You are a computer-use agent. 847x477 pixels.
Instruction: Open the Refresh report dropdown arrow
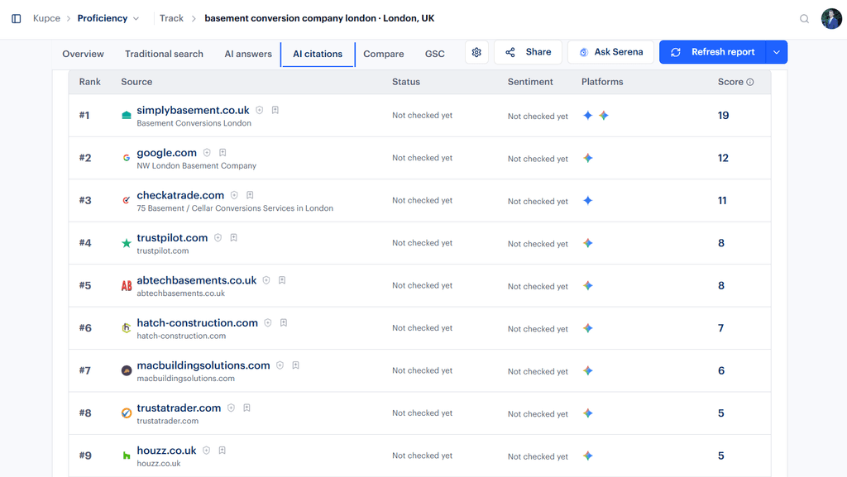point(776,52)
